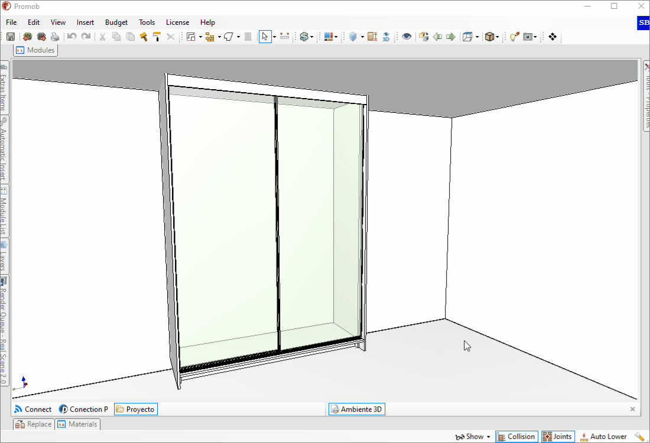Open dropdown next to selection arrow tool
The image size is (650, 443).
[x=274, y=37]
